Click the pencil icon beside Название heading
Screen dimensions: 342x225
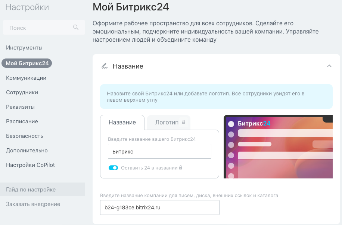point(105,66)
